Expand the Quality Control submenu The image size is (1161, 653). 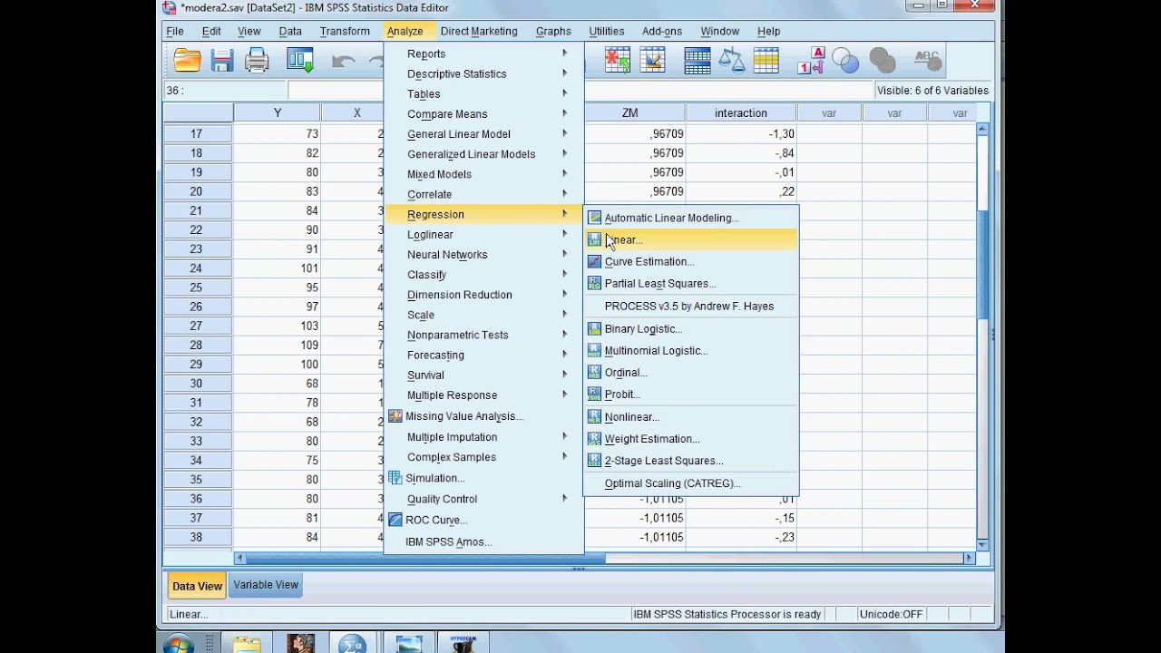483,498
